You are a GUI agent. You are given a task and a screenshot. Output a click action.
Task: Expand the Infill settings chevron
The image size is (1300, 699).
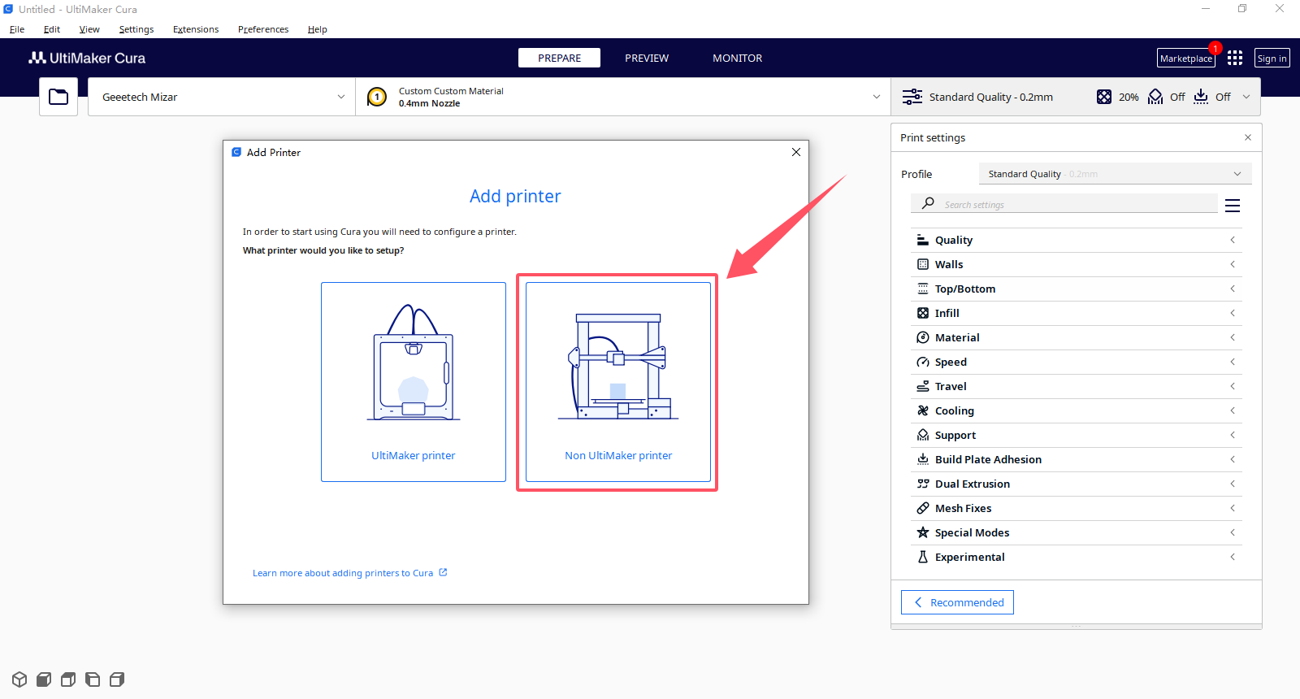click(x=1233, y=313)
